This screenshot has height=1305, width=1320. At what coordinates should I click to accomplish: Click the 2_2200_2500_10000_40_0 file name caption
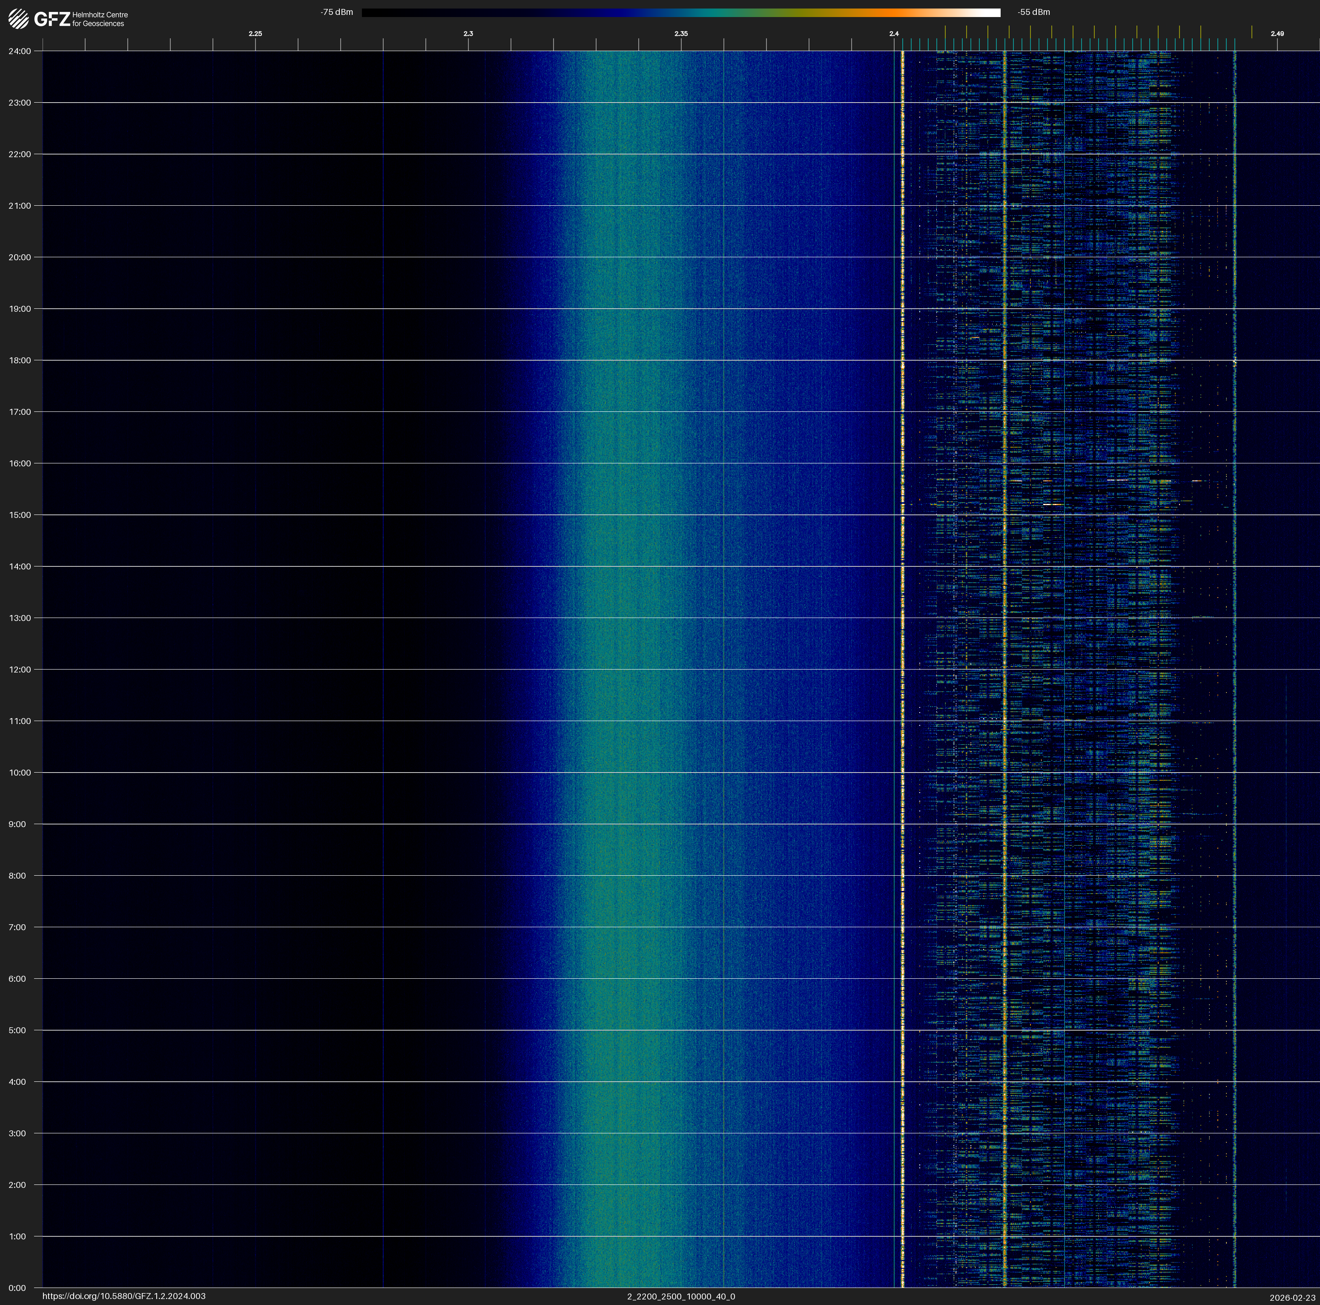coord(681,1296)
